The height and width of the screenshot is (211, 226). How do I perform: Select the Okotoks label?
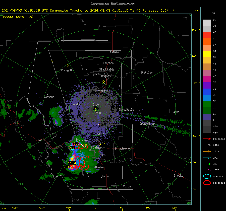point(100,167)
